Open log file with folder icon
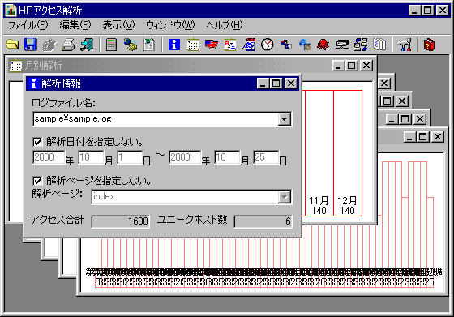The height and width of the screenshot is (317, 454). pos(12,45)
